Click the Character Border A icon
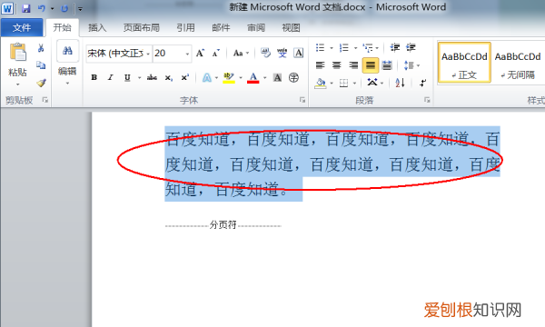Image resolution: width=545 pixels, height=327 pixels. click(x=298, y=54)
